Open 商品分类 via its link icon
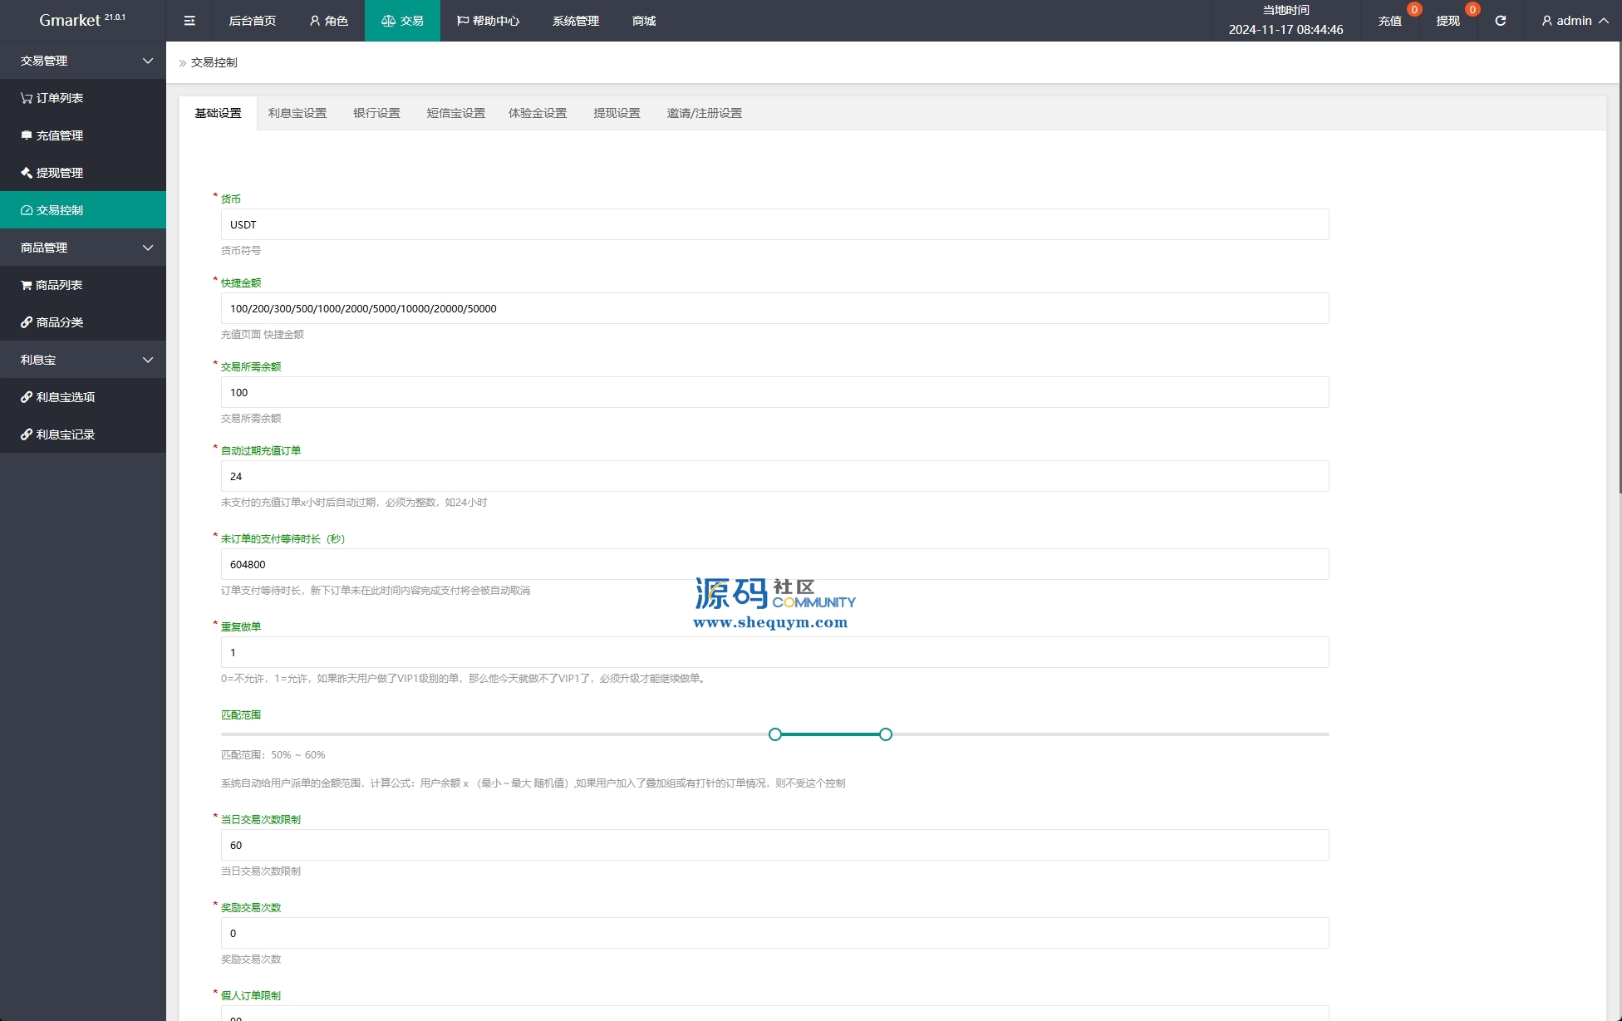The image size is (1622, 1021). tap(27, 322)
